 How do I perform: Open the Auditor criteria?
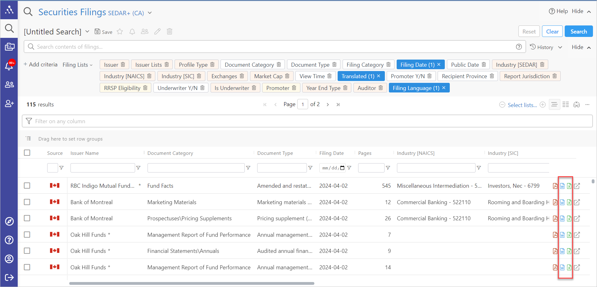click(367, 88)
